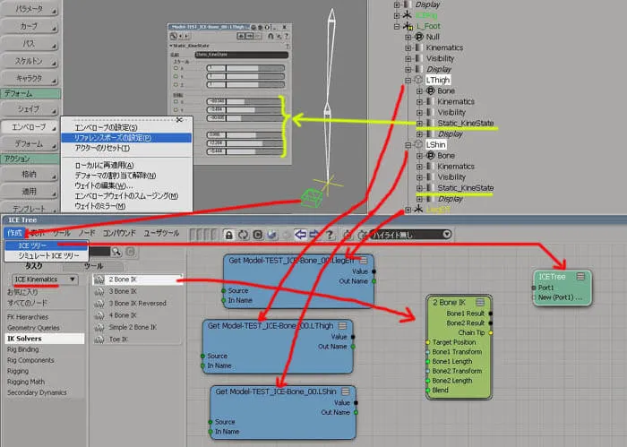Screen dimensions: 627x447
Task: Click the help question mark icon
Action: (330, 235)
